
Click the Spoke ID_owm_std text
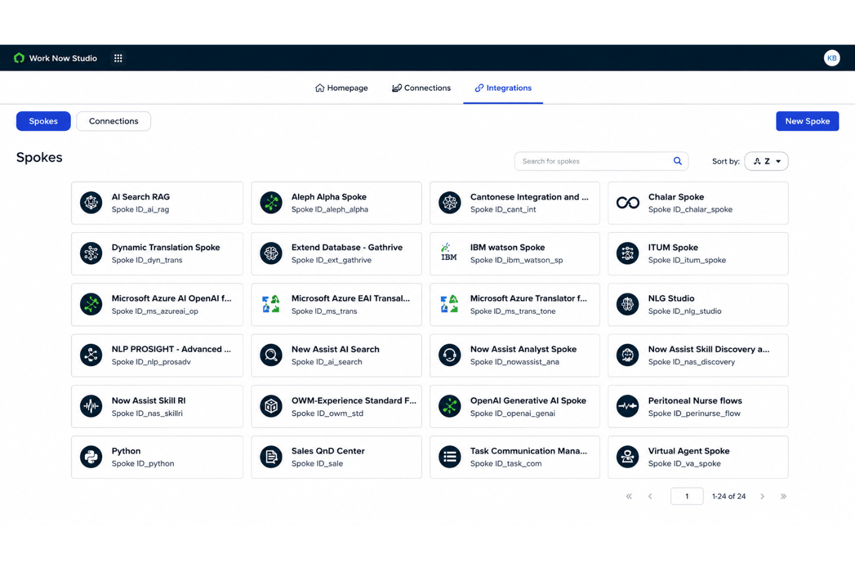327,413
